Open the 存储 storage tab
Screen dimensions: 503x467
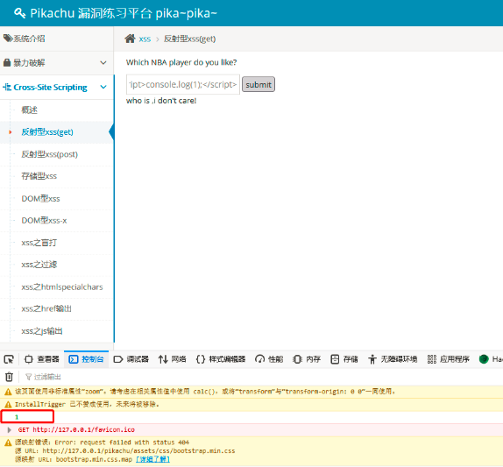pyautogui.click(x=344, y=359)
